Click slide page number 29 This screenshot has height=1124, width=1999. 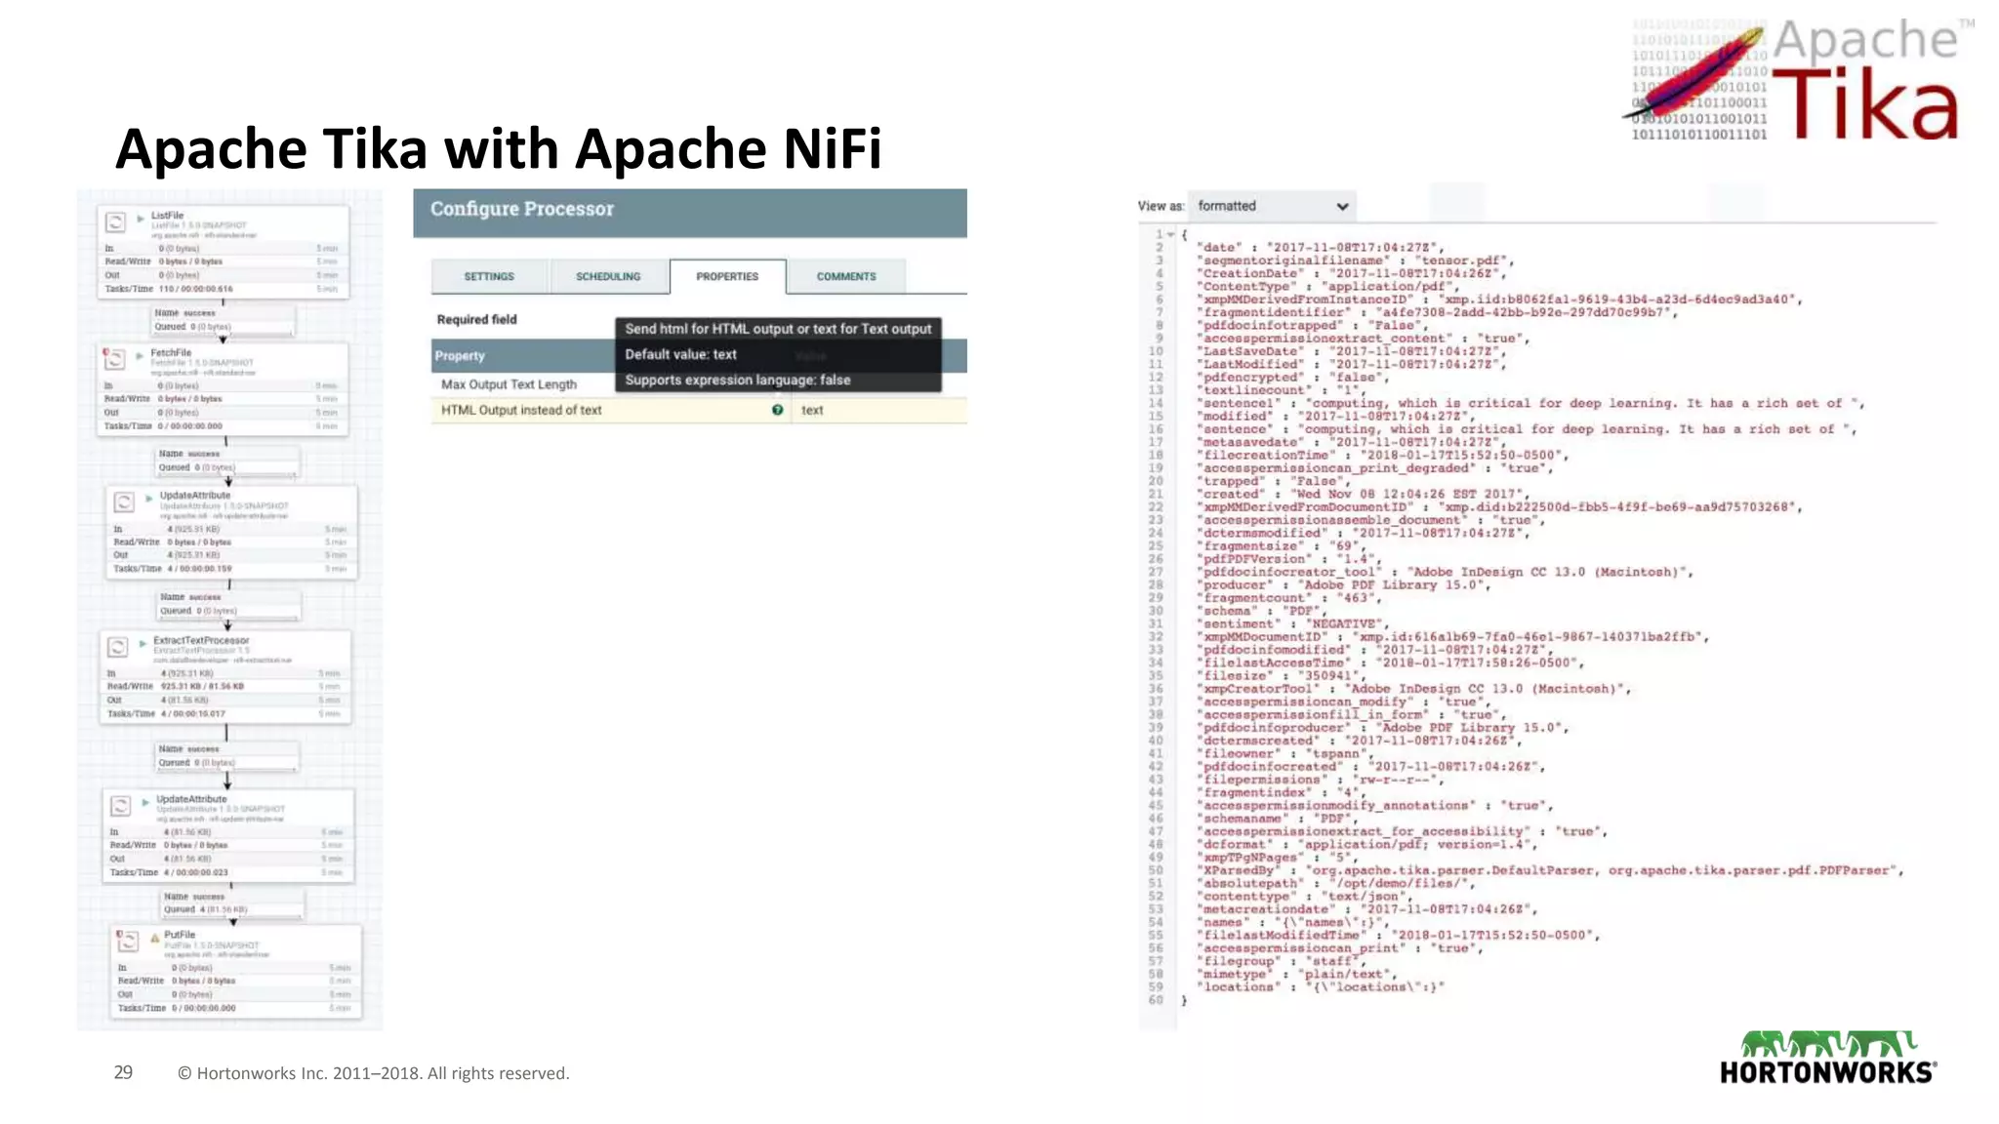(x=123, y=1072)
